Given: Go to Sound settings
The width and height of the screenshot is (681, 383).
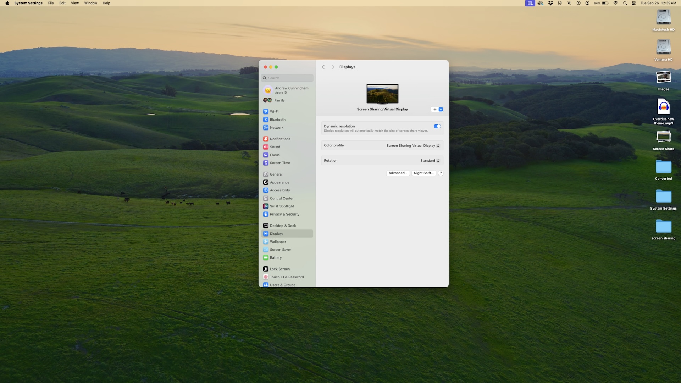Looking at the screenshot, I should [275, 147].
